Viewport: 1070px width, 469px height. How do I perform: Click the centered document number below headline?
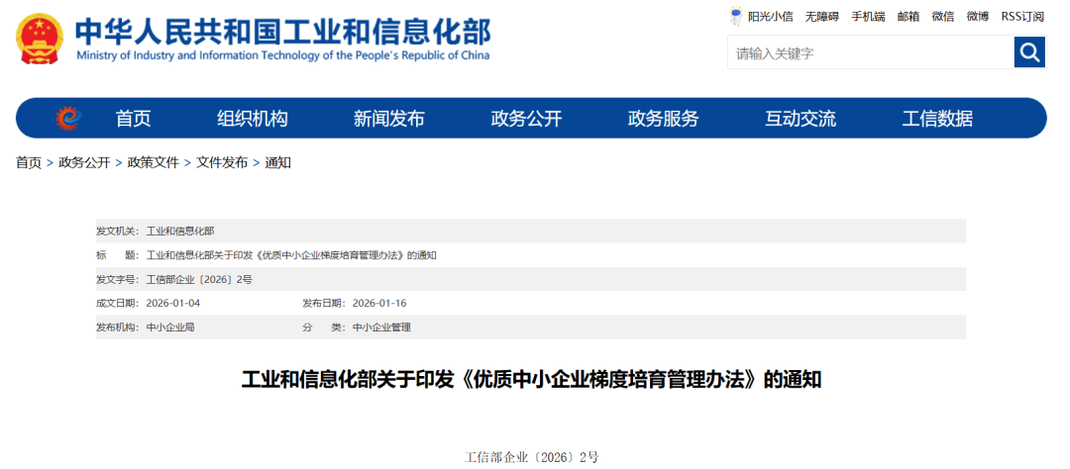click(531, 457)
